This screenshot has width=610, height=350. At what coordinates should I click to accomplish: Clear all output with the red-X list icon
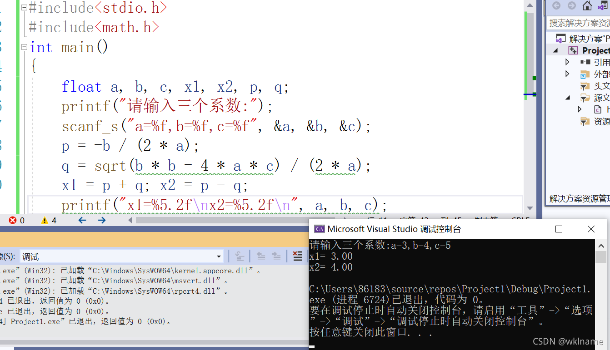click(x=297, y=256)
